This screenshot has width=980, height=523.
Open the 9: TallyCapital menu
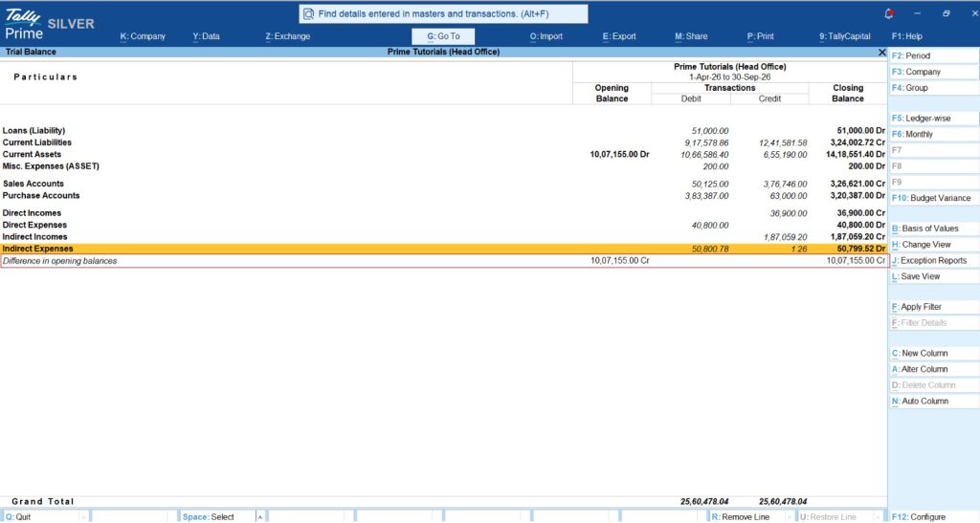845,36
